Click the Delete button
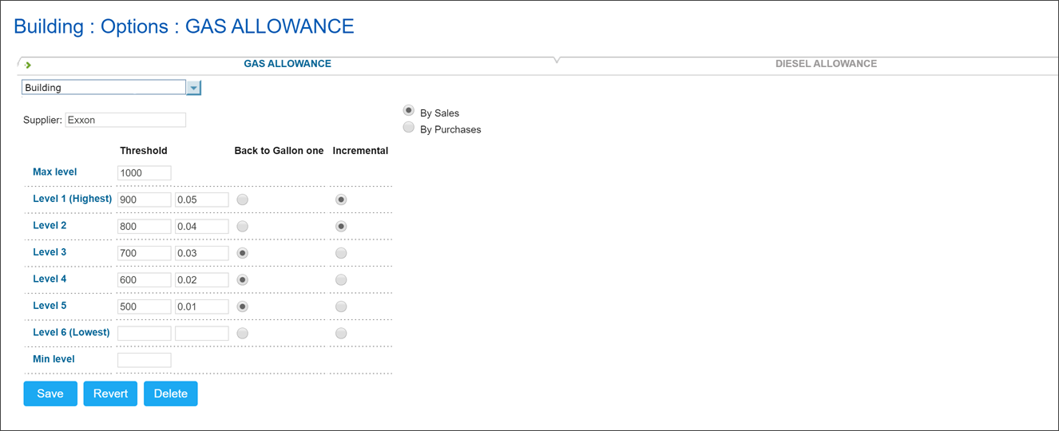This screenshot has width=1059, height=431. pos(170,393)
